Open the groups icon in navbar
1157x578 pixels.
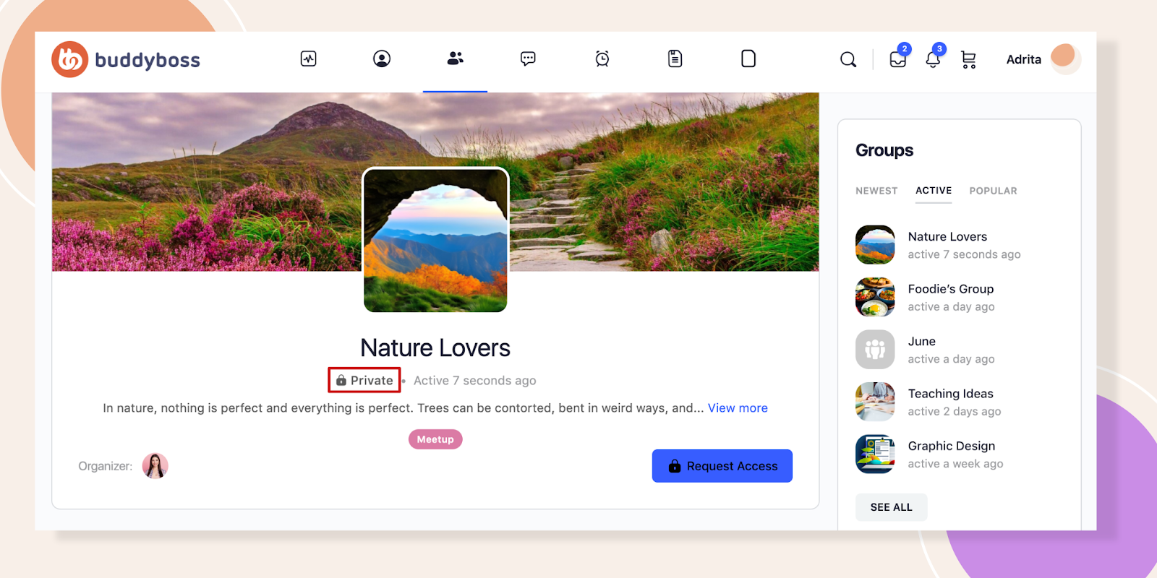click(455, 58)
